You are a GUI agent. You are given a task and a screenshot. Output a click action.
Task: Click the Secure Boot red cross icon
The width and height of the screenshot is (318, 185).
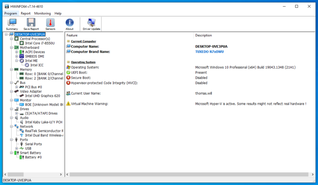tap(68, 77)
